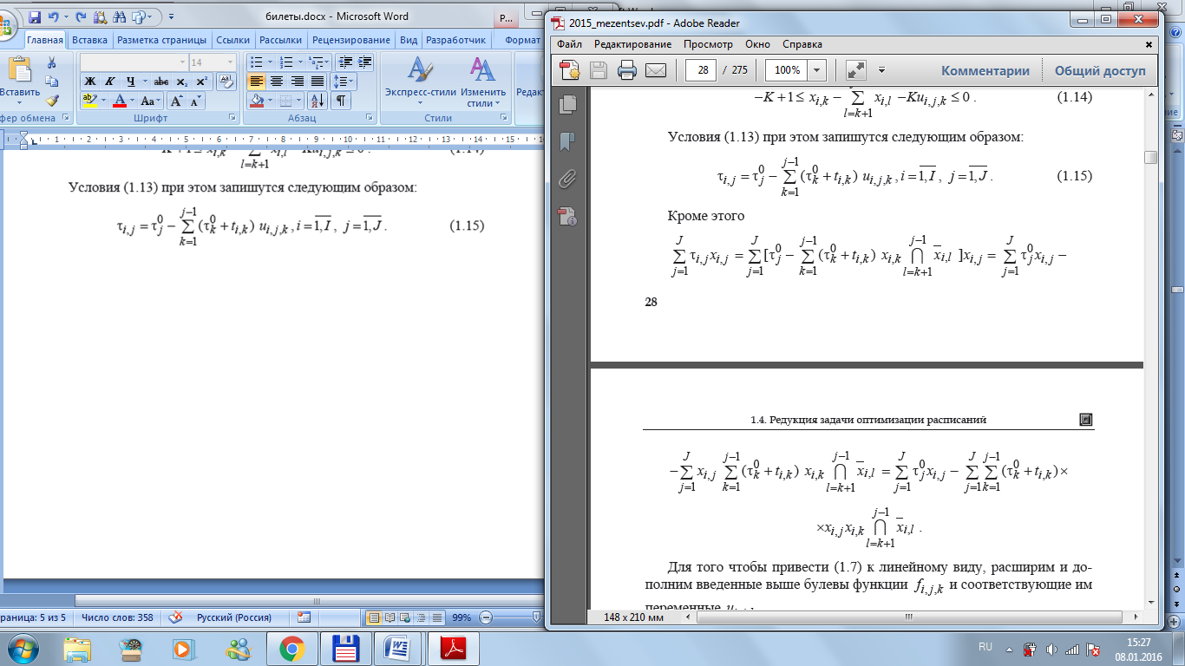This screenshot has width=1185, height=666.
Task: Toggle Bold (Ж) formatting
Action: coord(89,81)
